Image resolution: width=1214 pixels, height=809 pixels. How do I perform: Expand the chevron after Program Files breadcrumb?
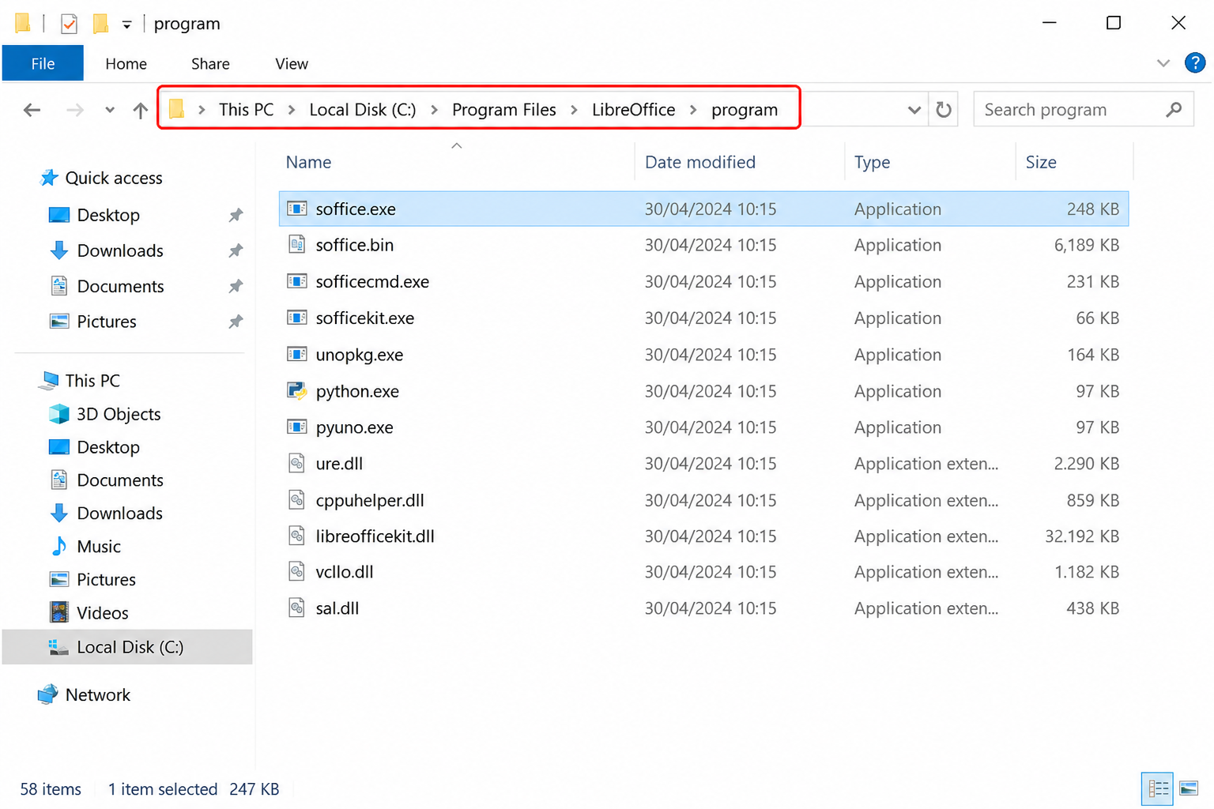click(574, 110)
